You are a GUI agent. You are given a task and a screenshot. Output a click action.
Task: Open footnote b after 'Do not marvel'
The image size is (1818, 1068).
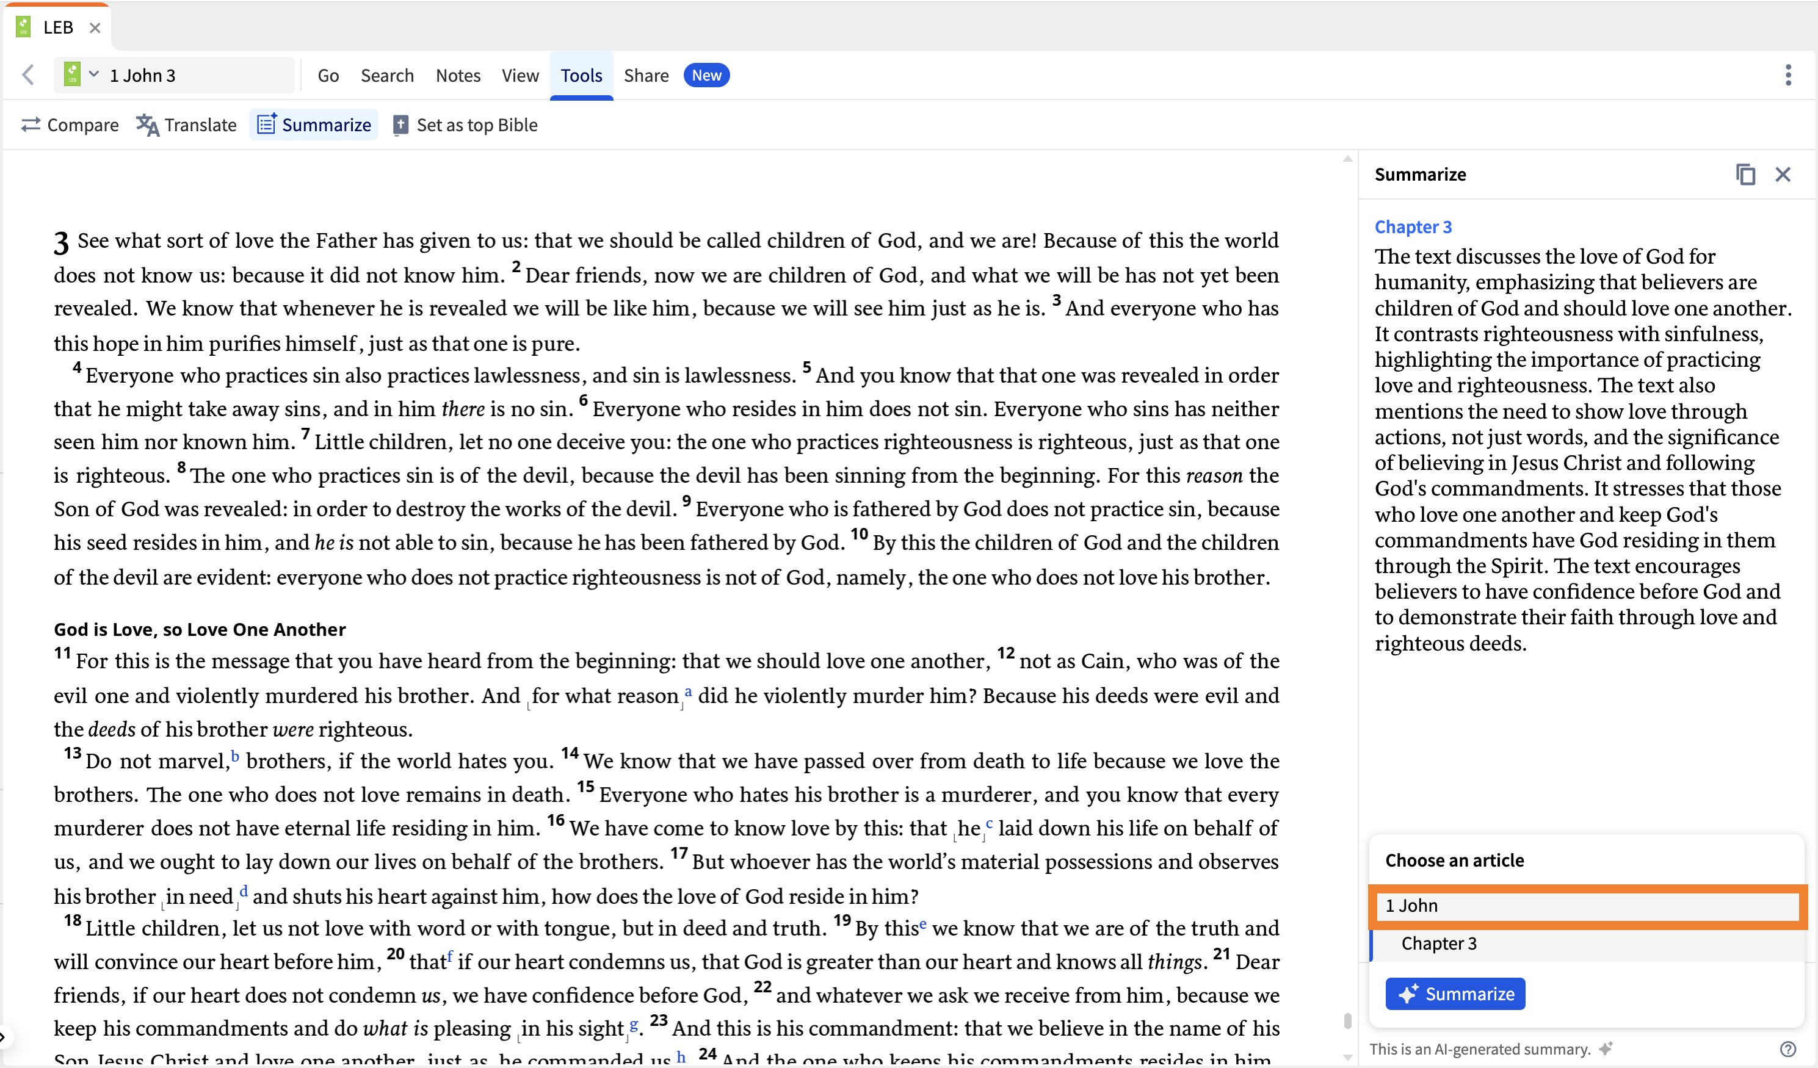(x=235, y=757)
